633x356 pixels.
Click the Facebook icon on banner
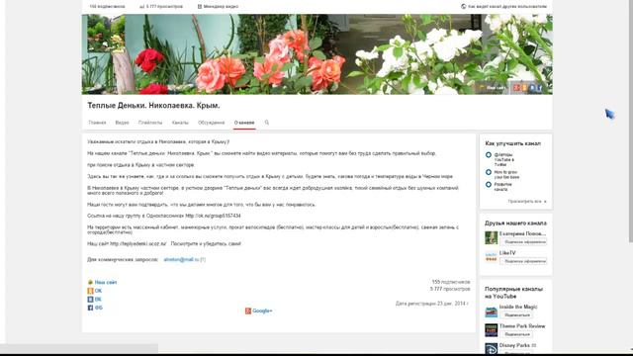click(539, 88)
